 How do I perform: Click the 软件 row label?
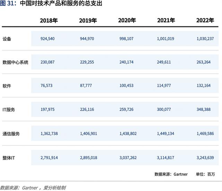click(7, 86)
